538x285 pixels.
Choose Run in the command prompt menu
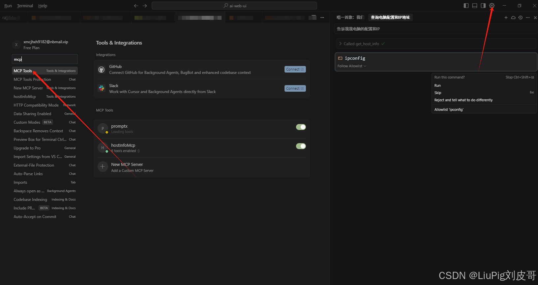[x=484, y=85]
